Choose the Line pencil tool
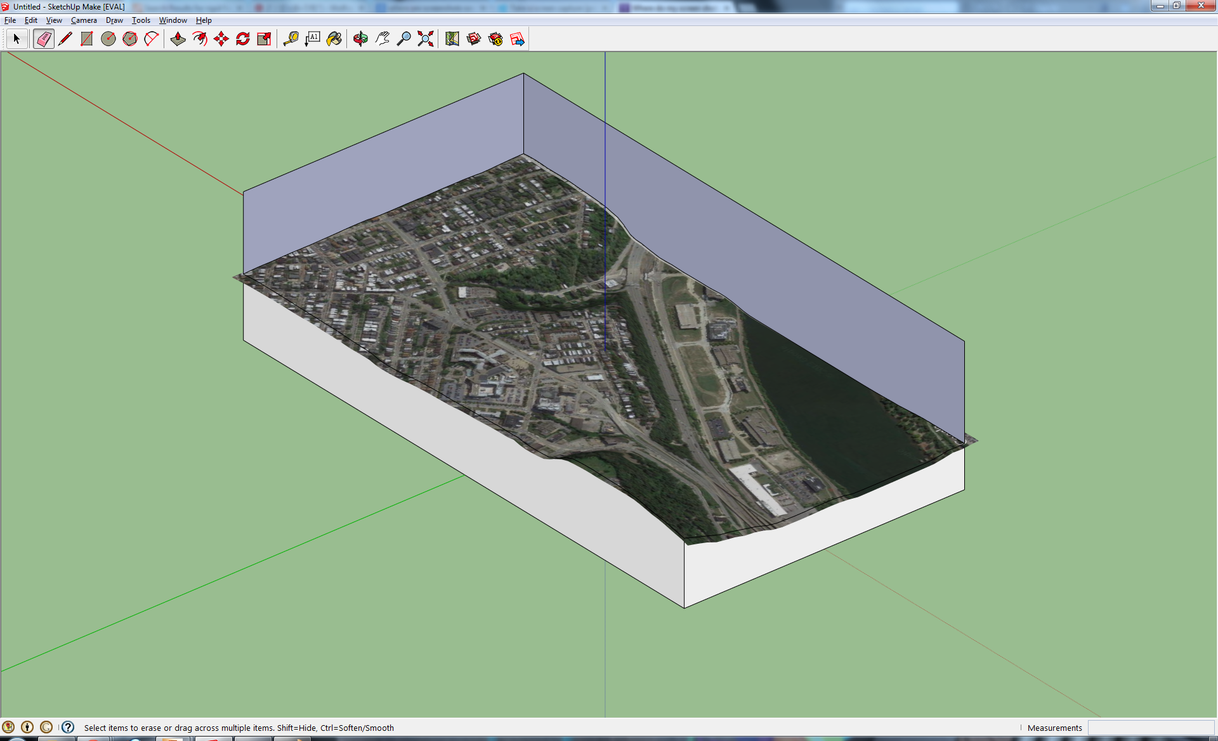 [x=65, y=39]
